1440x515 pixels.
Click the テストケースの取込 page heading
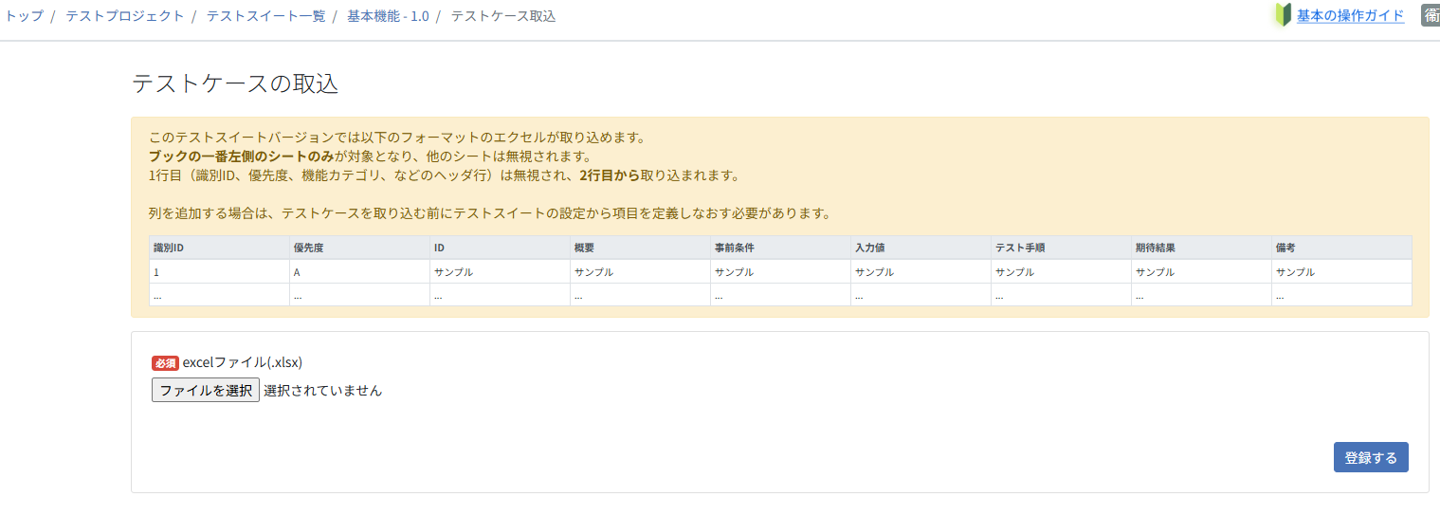(235, 83)
